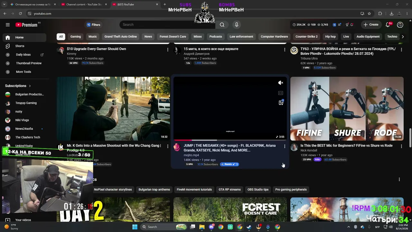Toggle captions on the JUMP megamix preview
The image size is (412, 232).
pyautogui.click(x=281, y=93)
